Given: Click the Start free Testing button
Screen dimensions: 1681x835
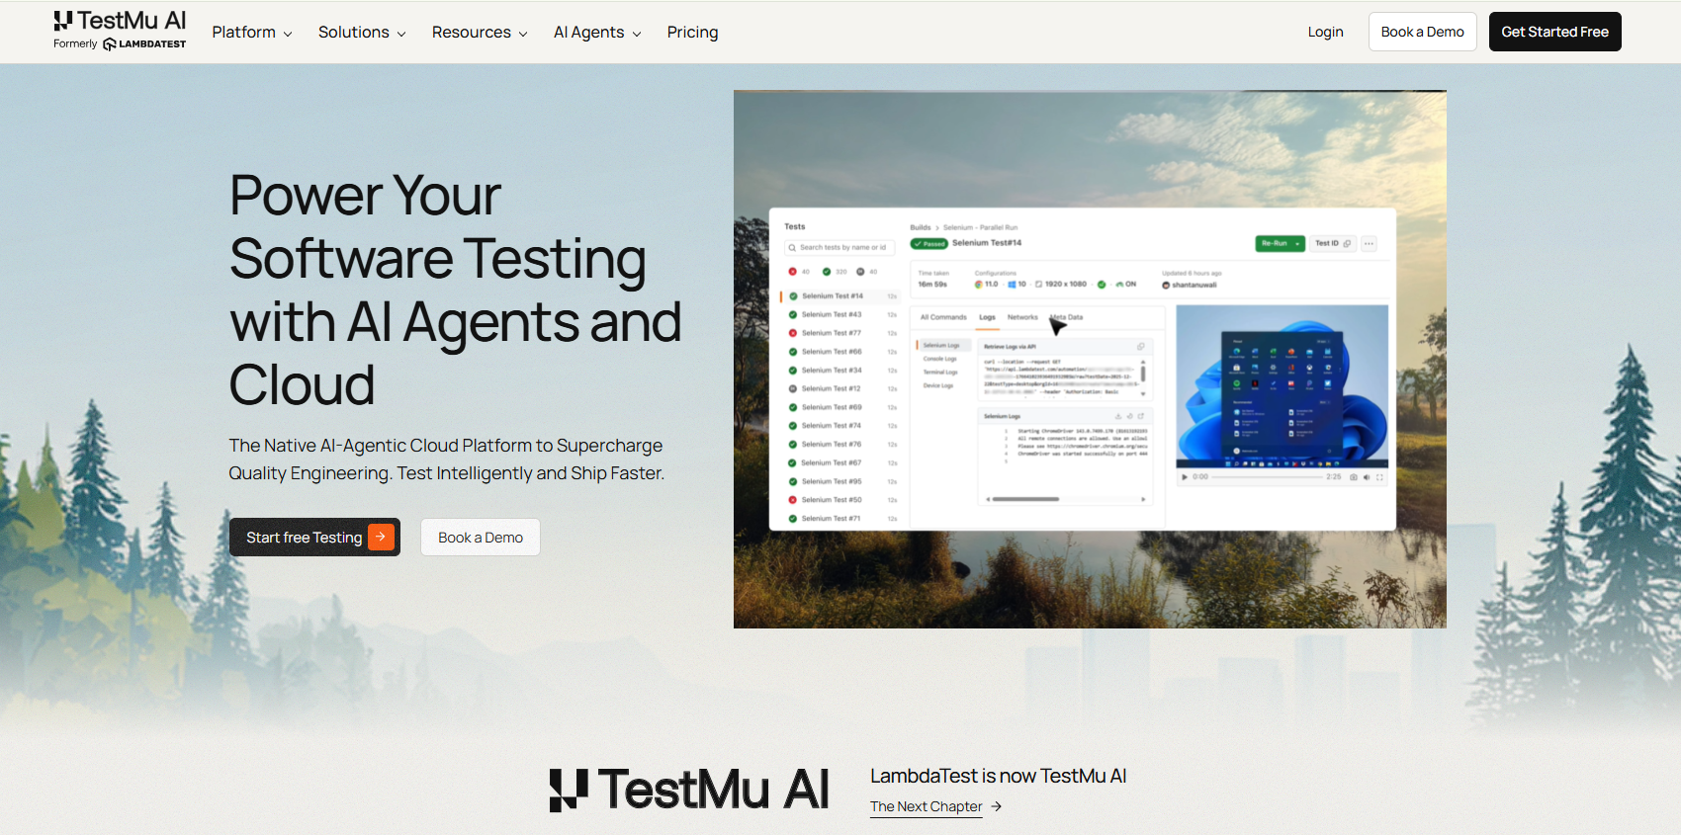Looking at the screenshot, I should coord(314,537).
